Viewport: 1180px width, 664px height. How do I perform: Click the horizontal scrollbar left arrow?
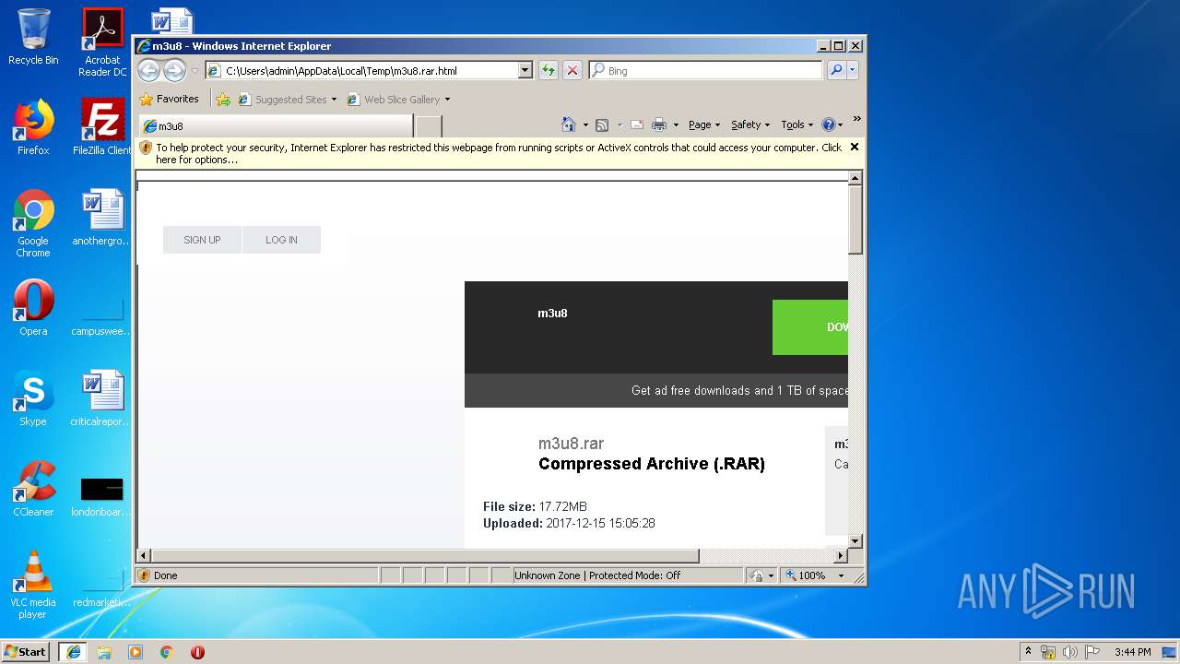tap(144, 556)
